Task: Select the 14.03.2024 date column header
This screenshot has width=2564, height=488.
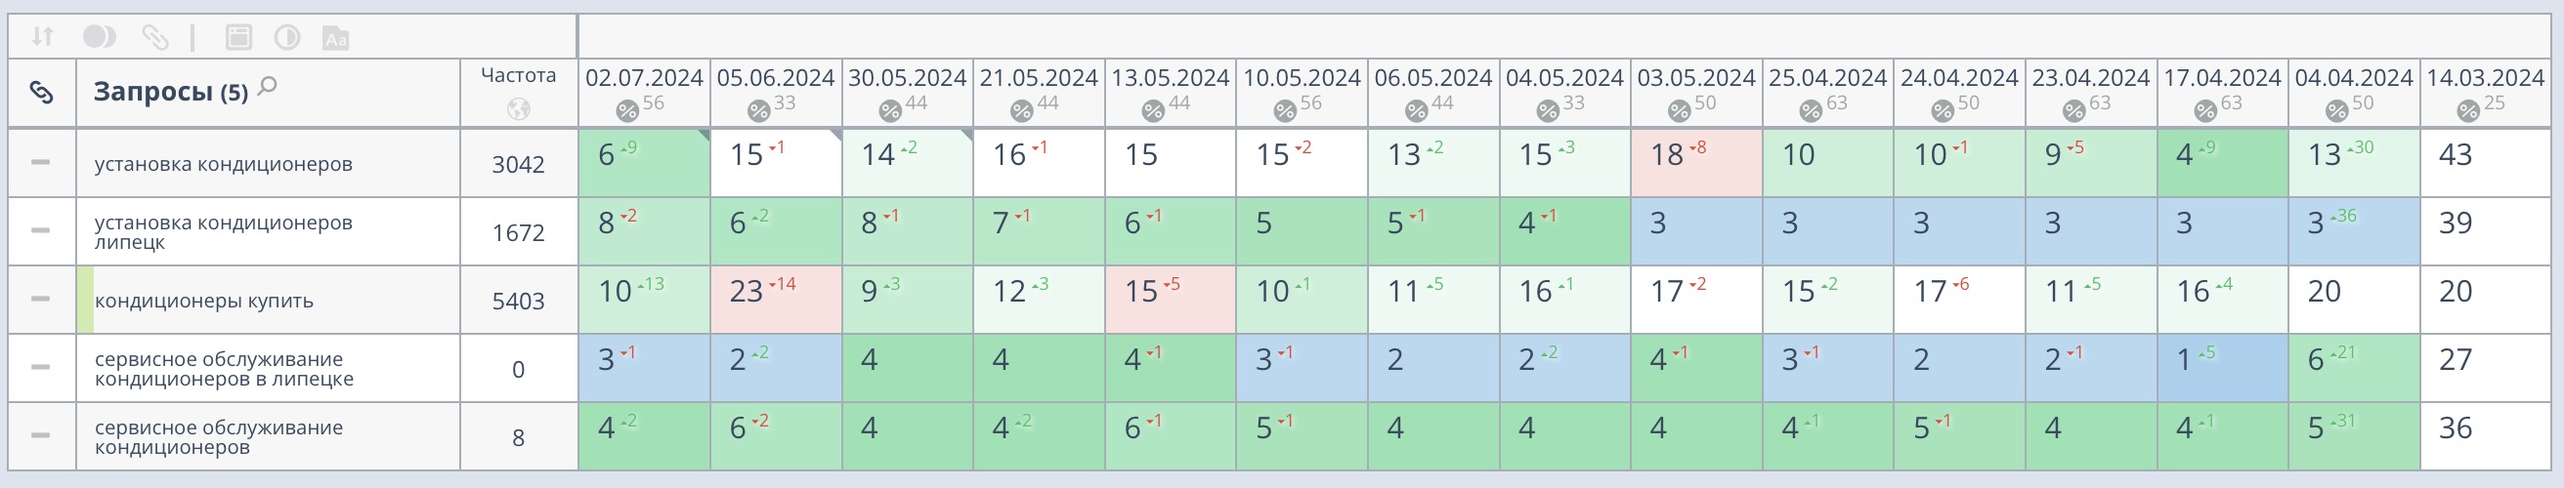Action: (2485, 77)
